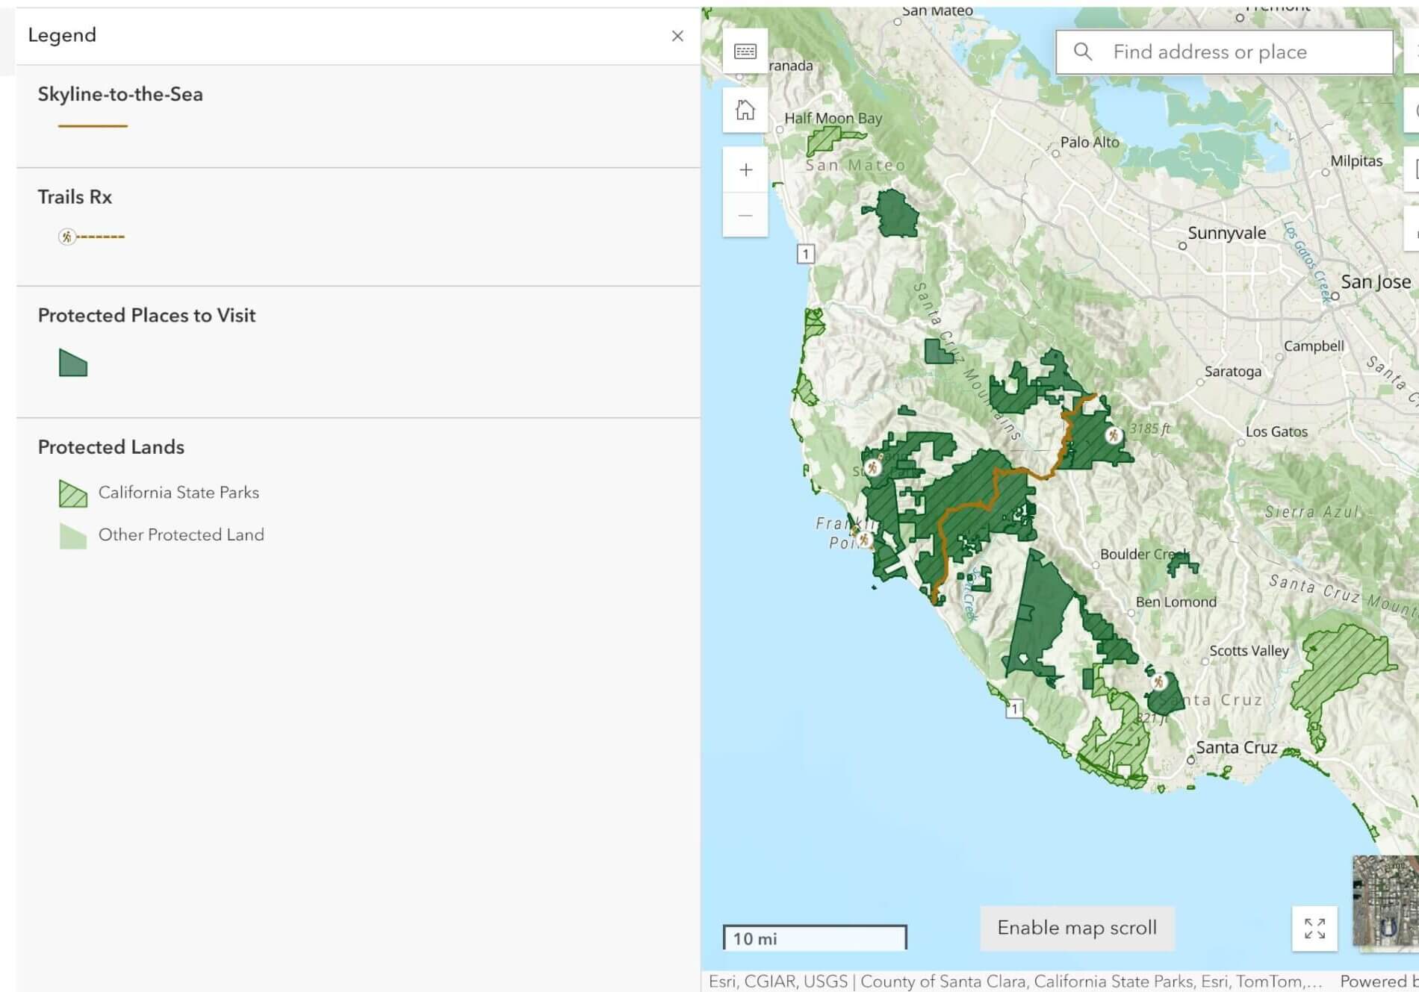
Task: Click the Sunnyvale map label
Action: pyautogui.click(x=1226, y=233)
